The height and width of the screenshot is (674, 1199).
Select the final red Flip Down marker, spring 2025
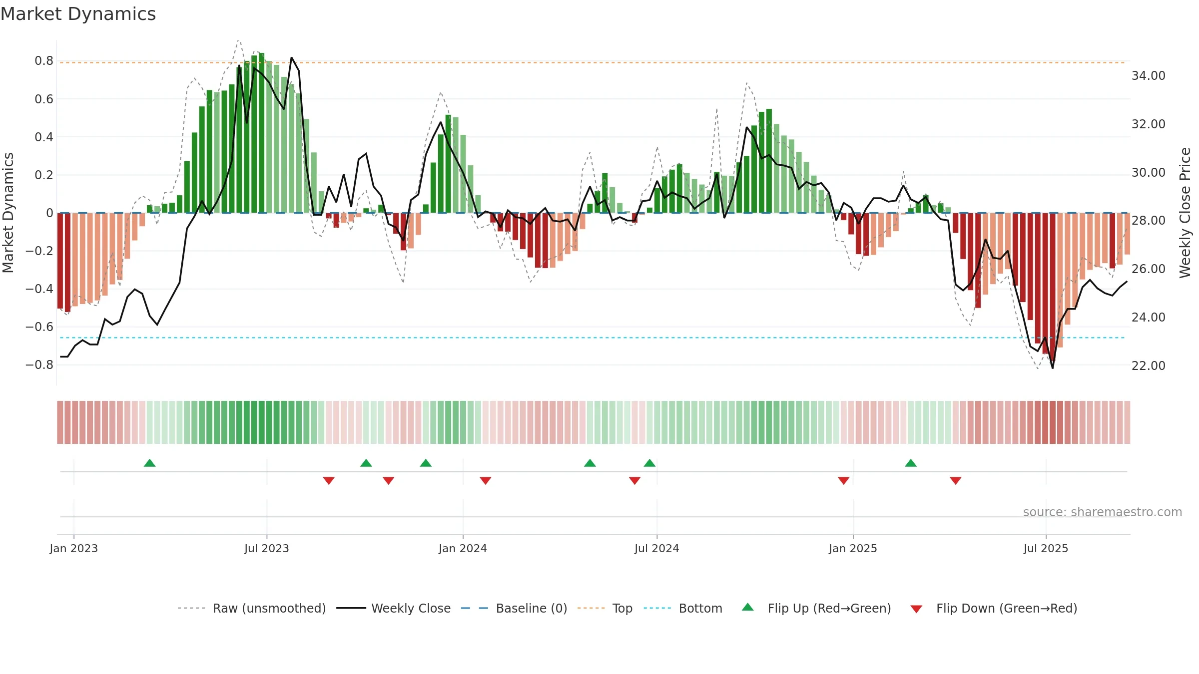956,480
